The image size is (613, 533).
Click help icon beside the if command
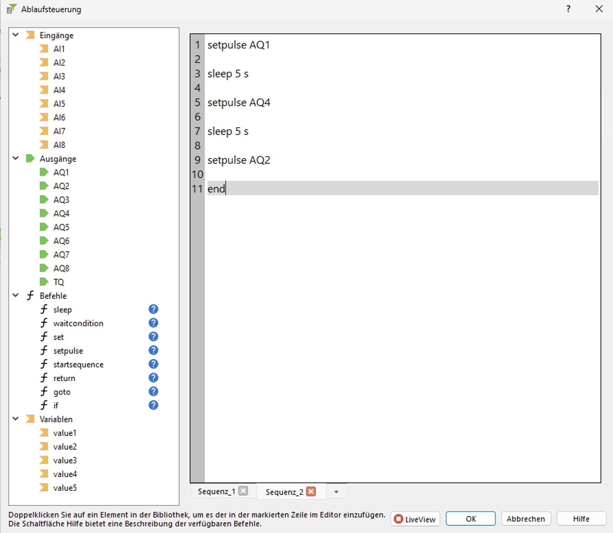point(153,405)
